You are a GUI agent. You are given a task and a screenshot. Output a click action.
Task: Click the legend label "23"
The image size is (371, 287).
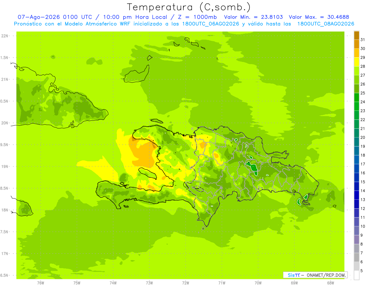[363, 111]
